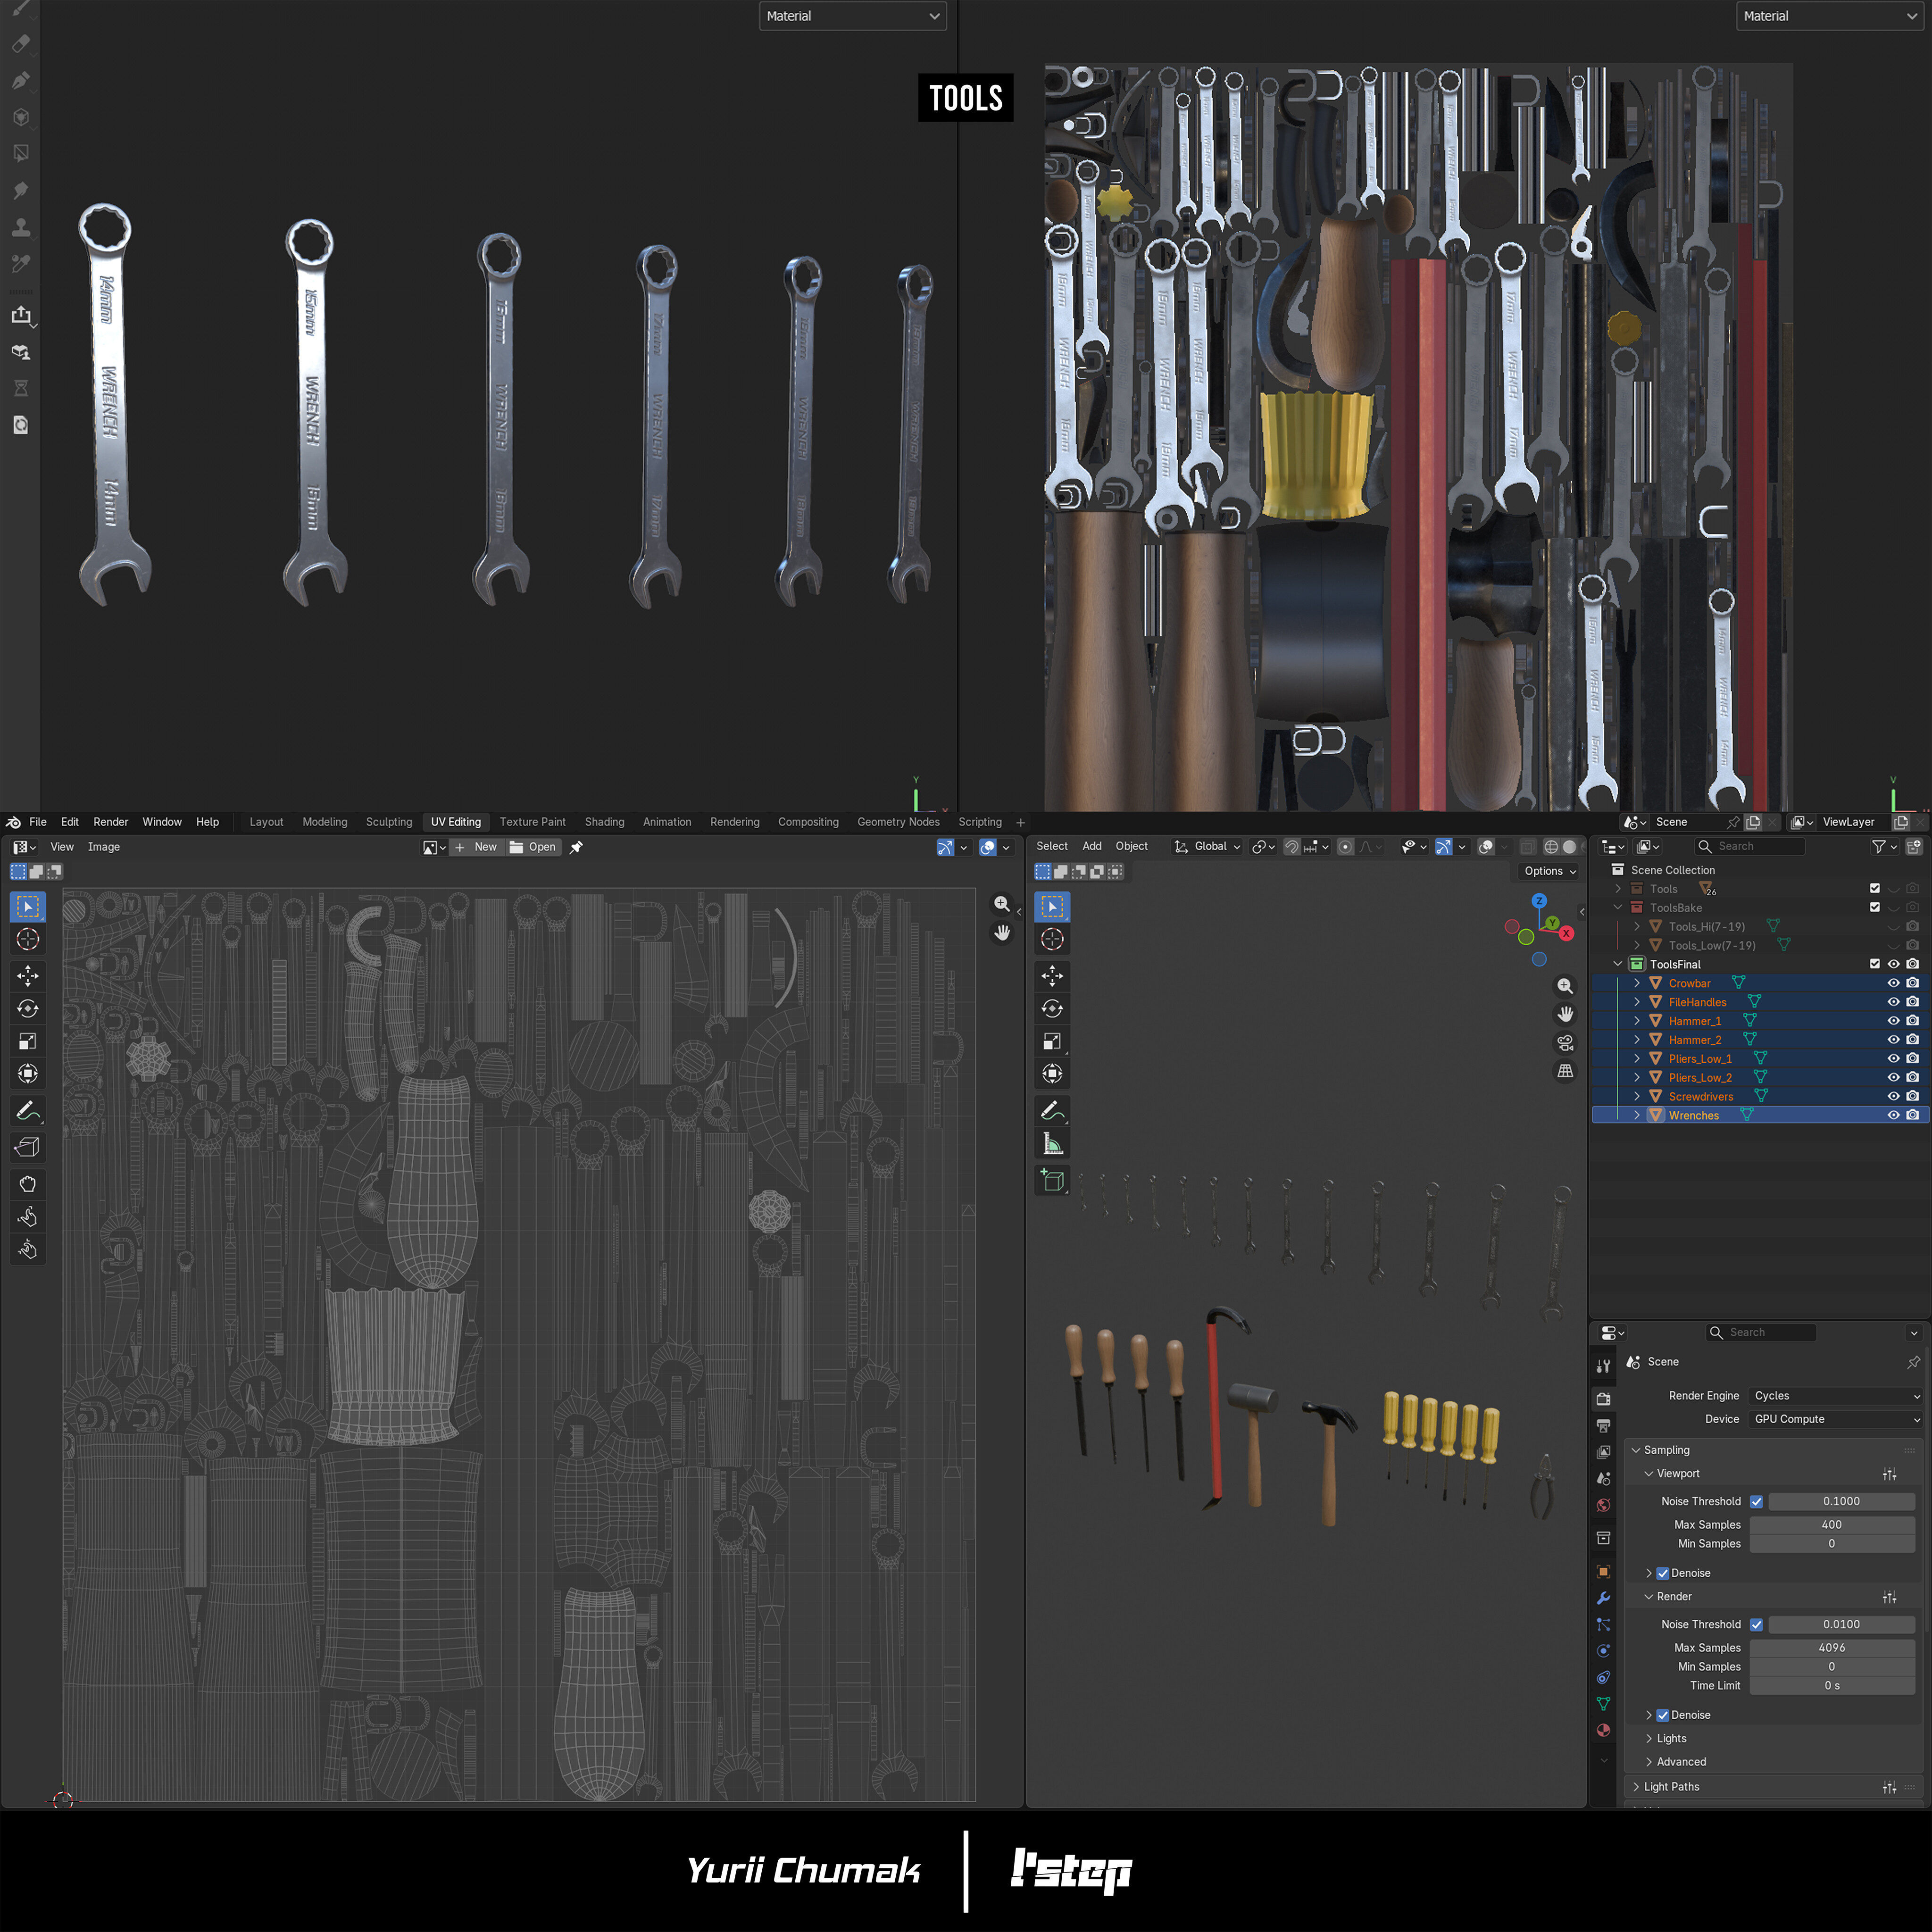The width and height of the screenshot is (1932, 1932).
Task: Disable Hammer_1 render camera icon
Action: (x=1912, y=1021)
